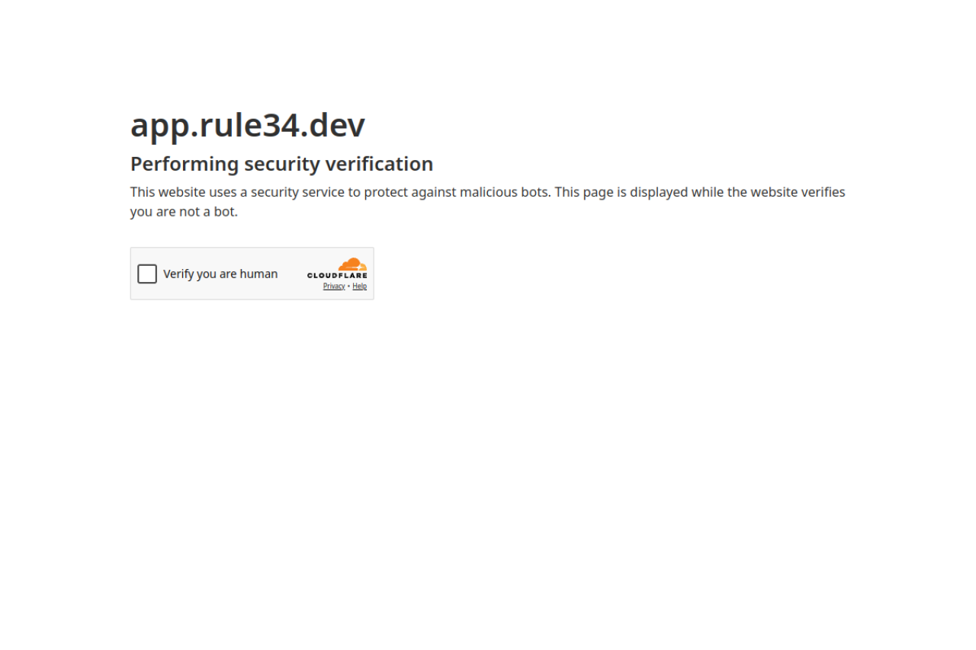This screenshot has height=650, width=976.
Task: Select the app.rule34.dev page heading
Action: pos(247,124)
